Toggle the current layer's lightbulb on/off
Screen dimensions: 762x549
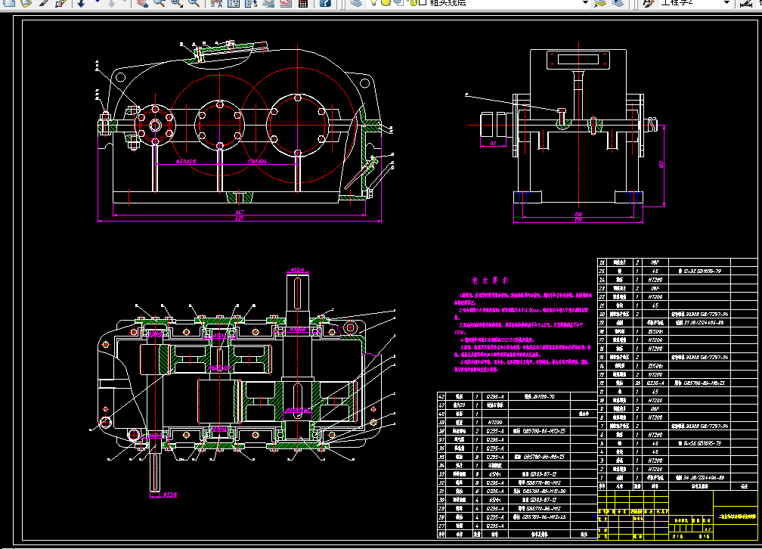373,2
